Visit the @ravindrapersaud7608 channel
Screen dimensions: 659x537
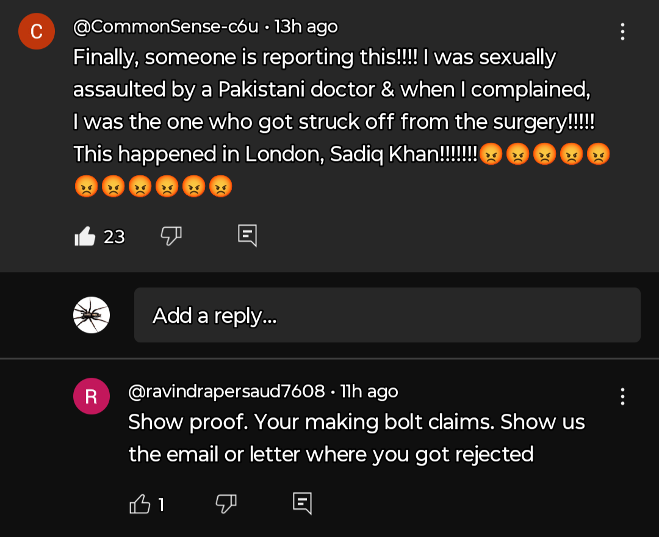(x=226, y=391)
